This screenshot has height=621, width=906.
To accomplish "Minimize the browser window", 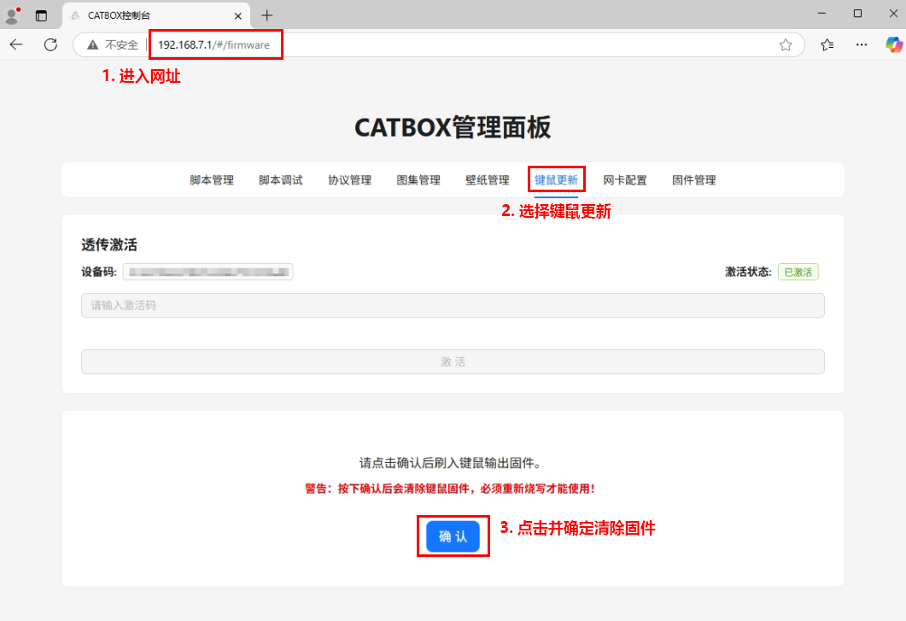I will (x=821, y=14).
